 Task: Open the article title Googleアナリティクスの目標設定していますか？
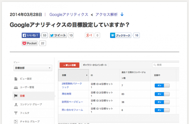click(x=70, y=25)
